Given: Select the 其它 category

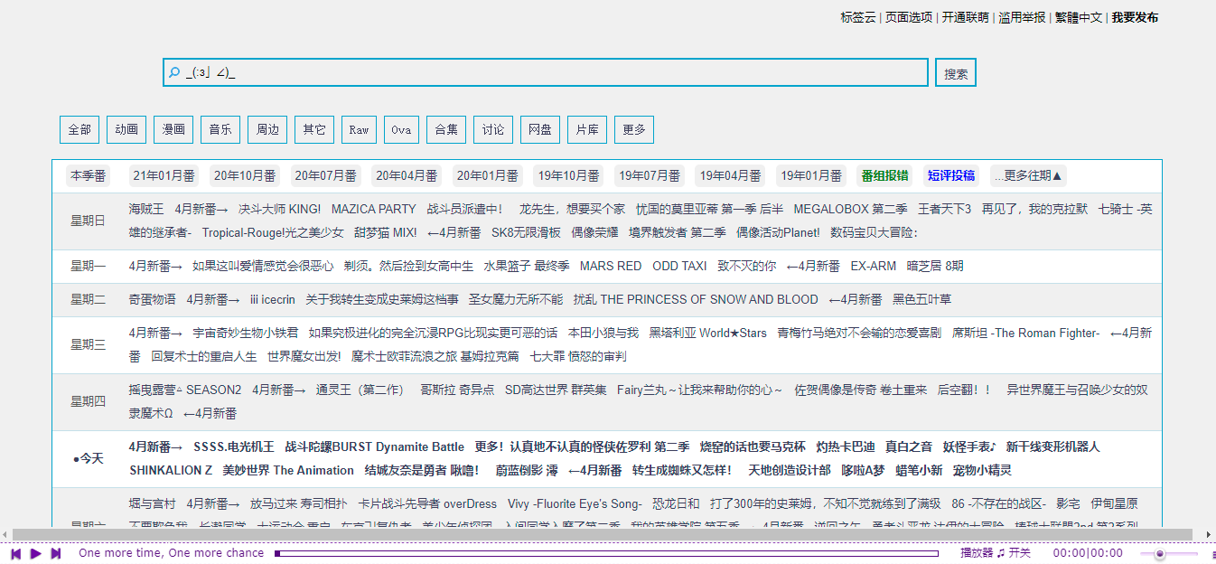Looking at the screenshot, I should [314, 129].
